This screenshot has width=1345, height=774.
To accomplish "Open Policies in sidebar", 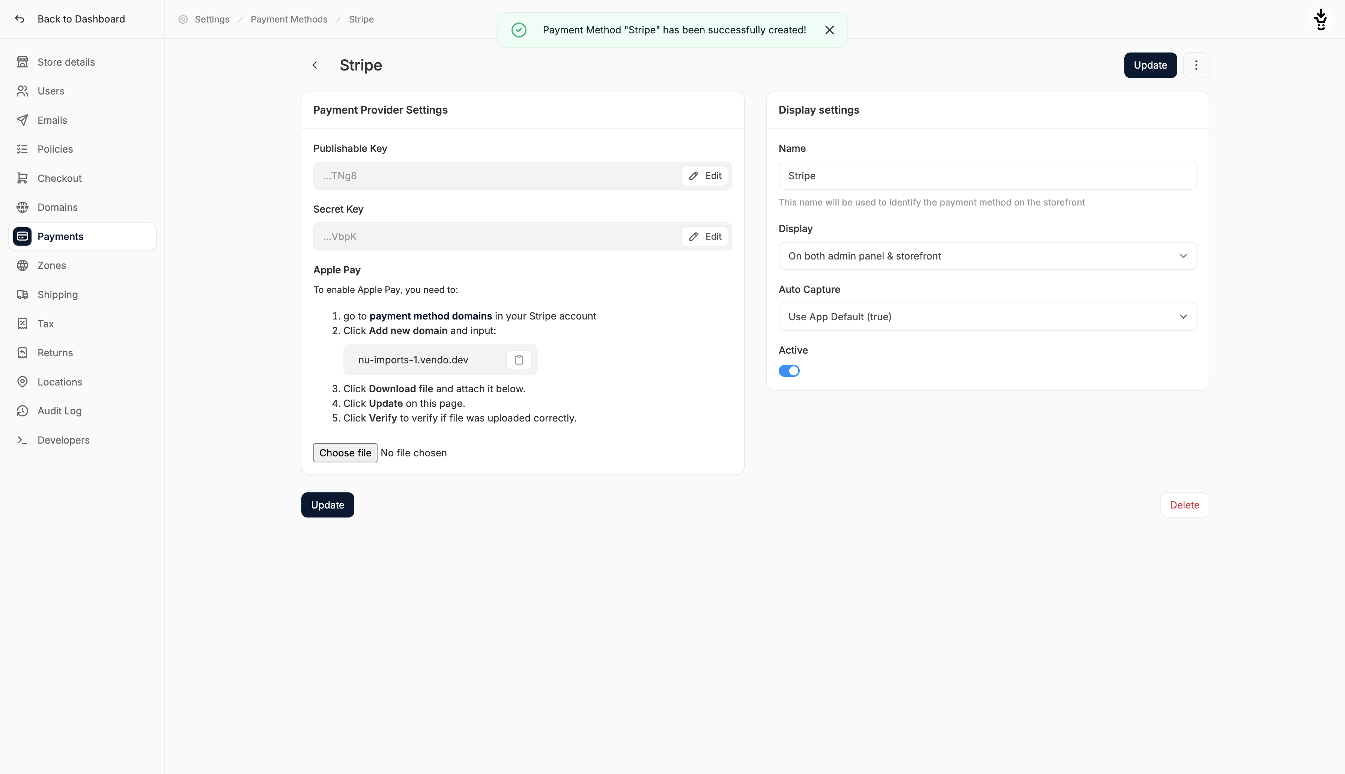I will click(x=83, y=149).
